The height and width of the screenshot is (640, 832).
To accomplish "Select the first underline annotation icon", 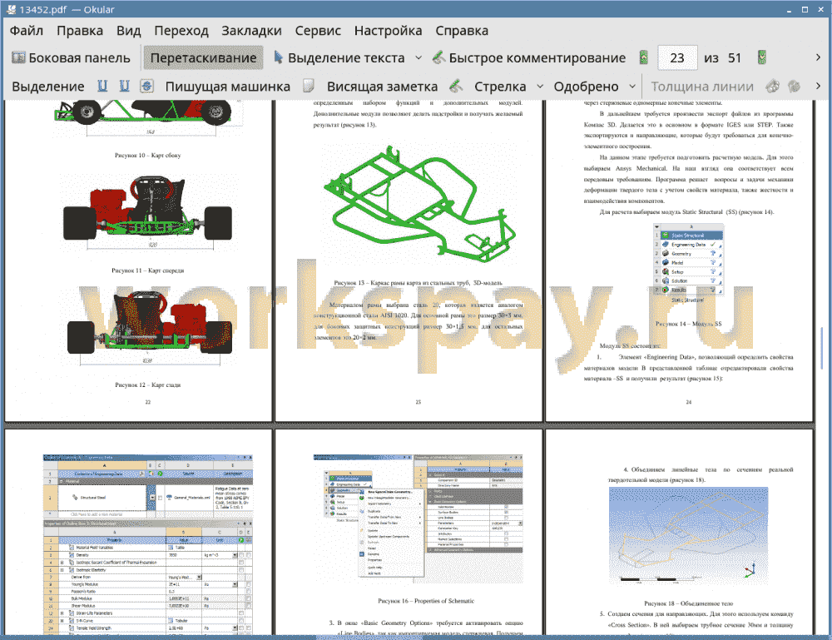I will tap(102, 86).
